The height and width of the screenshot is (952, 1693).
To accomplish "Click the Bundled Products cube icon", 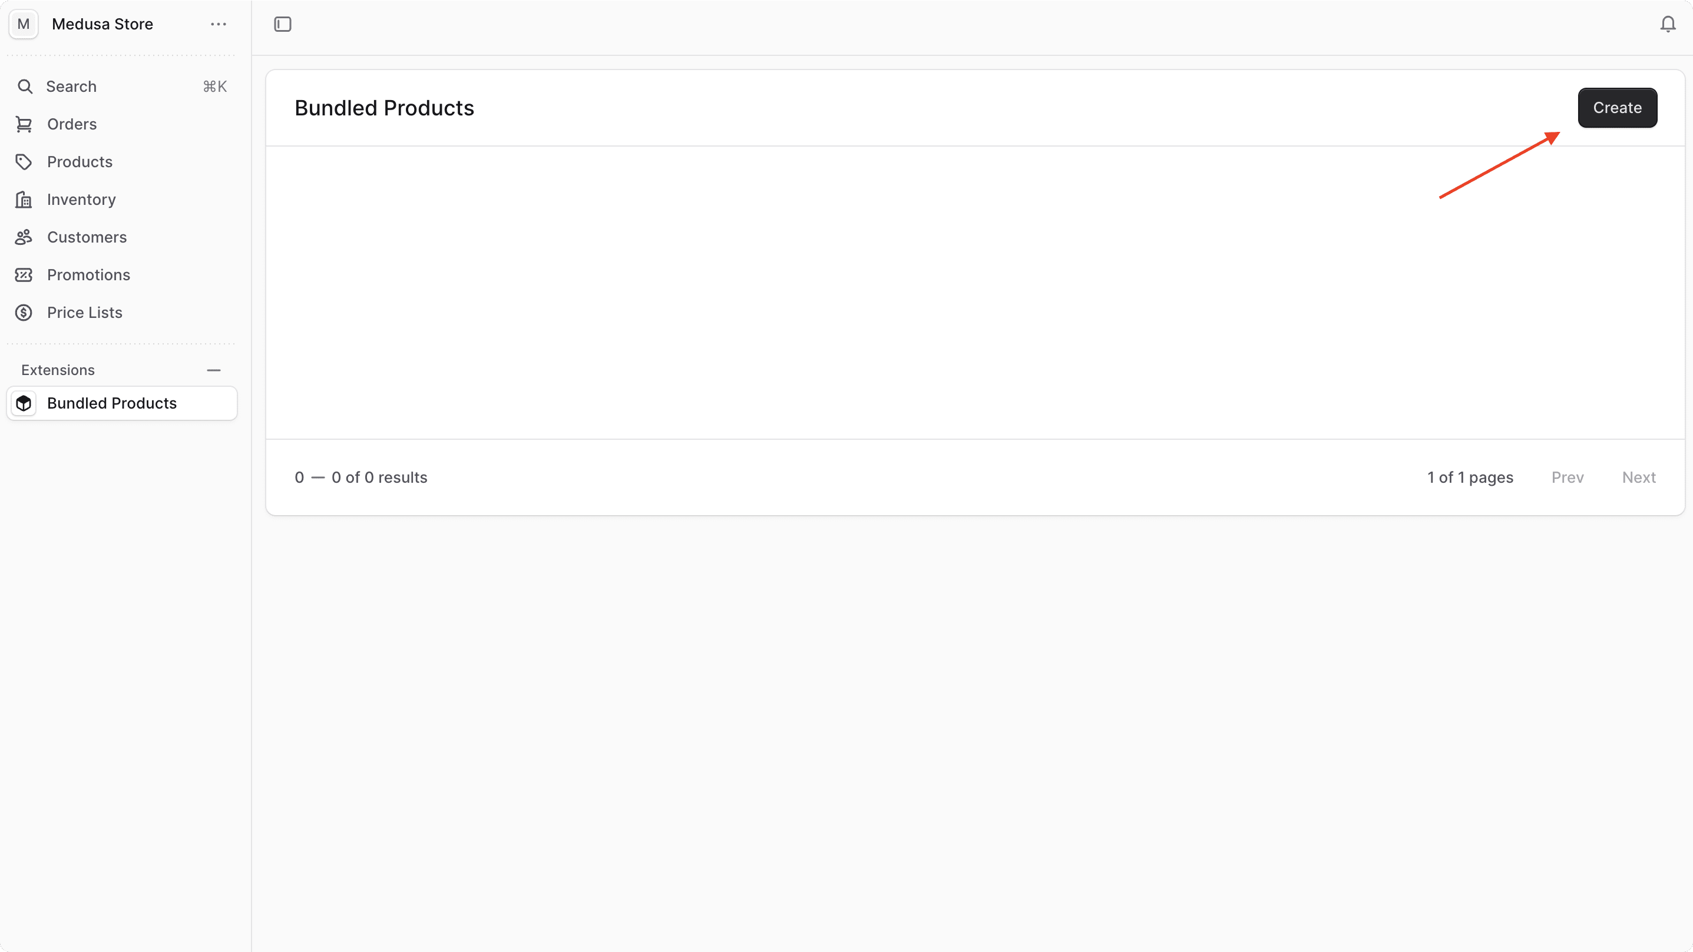I will coord(24,403).
